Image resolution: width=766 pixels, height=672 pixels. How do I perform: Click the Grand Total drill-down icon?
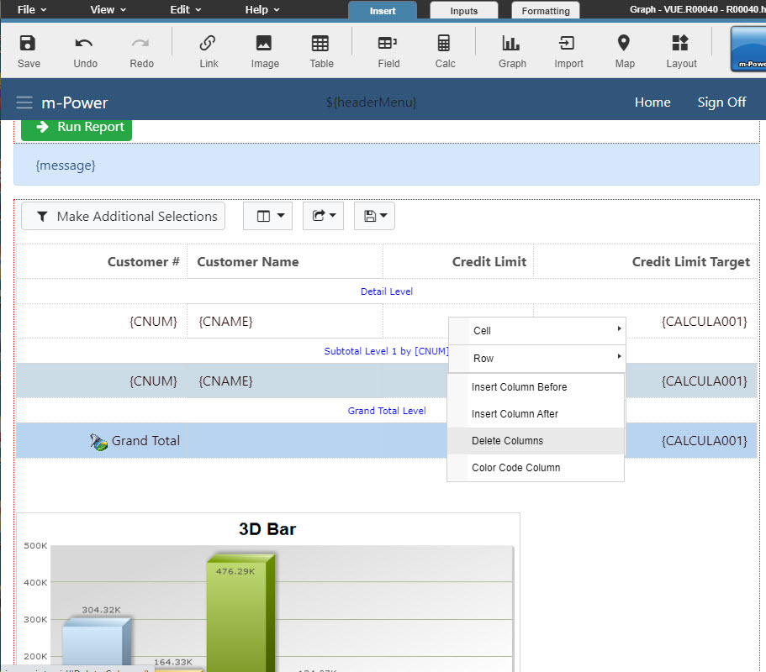(98, 442)
